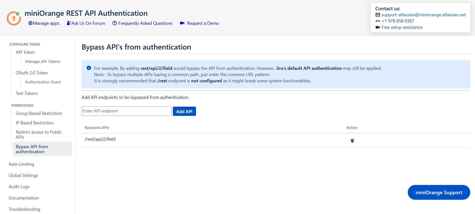Click the envelope icon in Contact us

(x=378, y=15)
